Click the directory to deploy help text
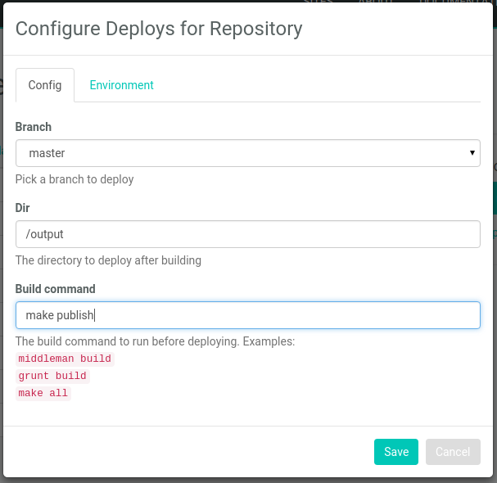The image size is (497, 483). pos(108,260)
